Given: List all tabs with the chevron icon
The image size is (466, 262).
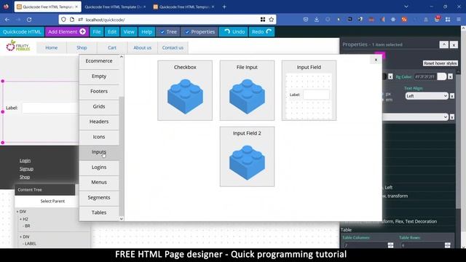Looking at the screenshot, I should pyautogui.click(x=406, y=7).
